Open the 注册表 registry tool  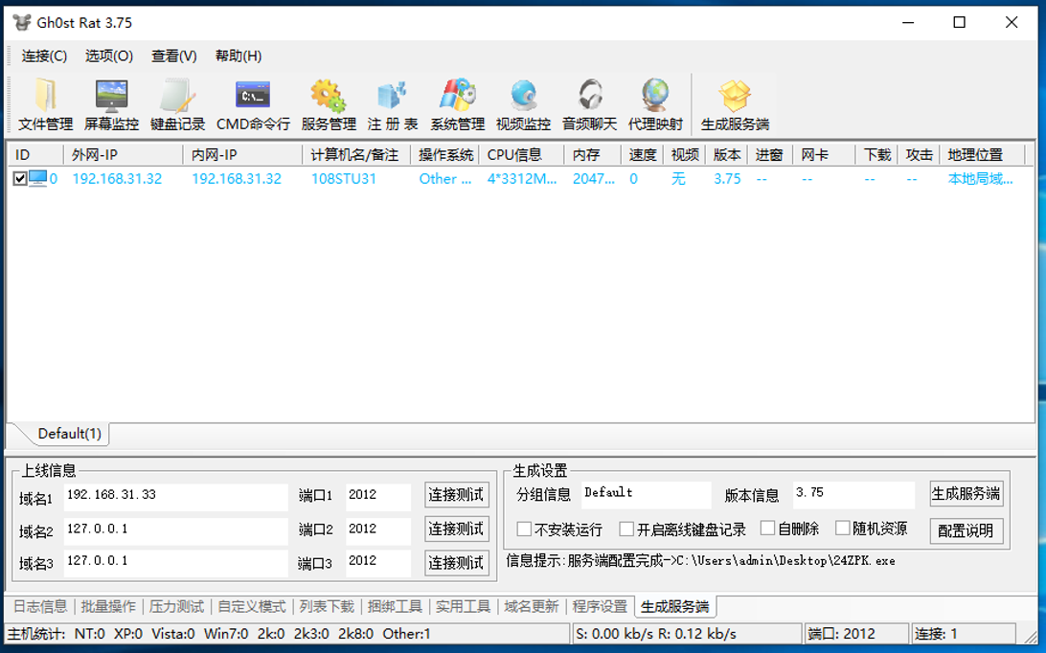pos(393,104)
